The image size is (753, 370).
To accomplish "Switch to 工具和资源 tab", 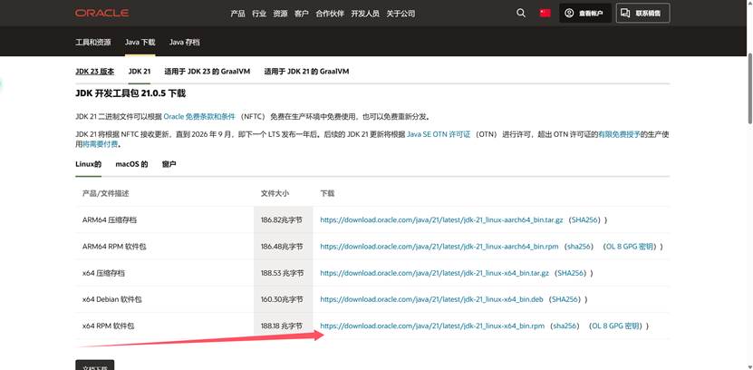I will tap(93, 43).
